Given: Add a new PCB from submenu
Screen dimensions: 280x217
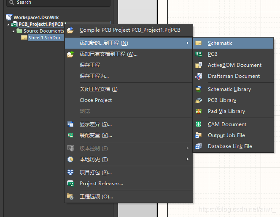Looking at the screenshot, I should 233,54.
